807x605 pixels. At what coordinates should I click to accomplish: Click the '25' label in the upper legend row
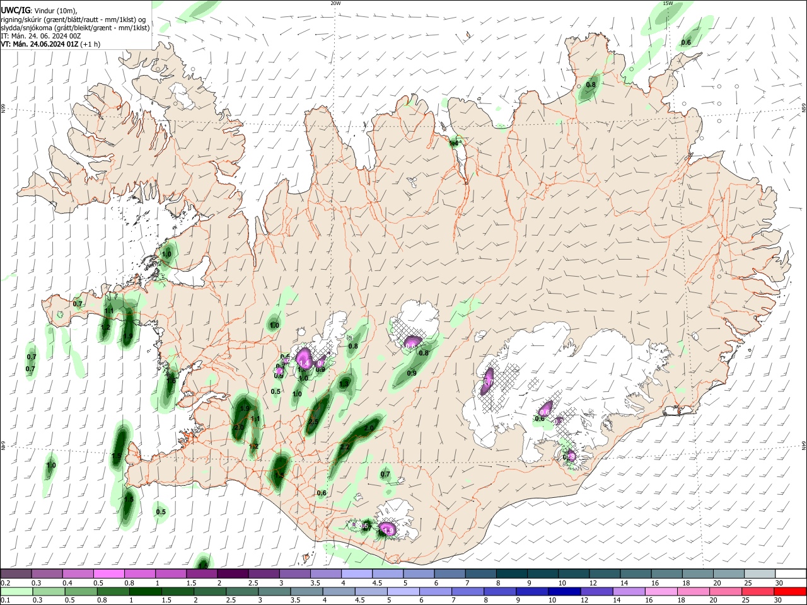pyautogui.click(x=748, y=584)
